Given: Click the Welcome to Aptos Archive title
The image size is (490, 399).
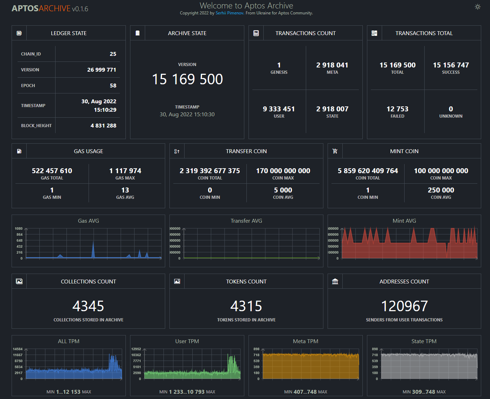Looking at the screenshot, I should coord(246,6).
